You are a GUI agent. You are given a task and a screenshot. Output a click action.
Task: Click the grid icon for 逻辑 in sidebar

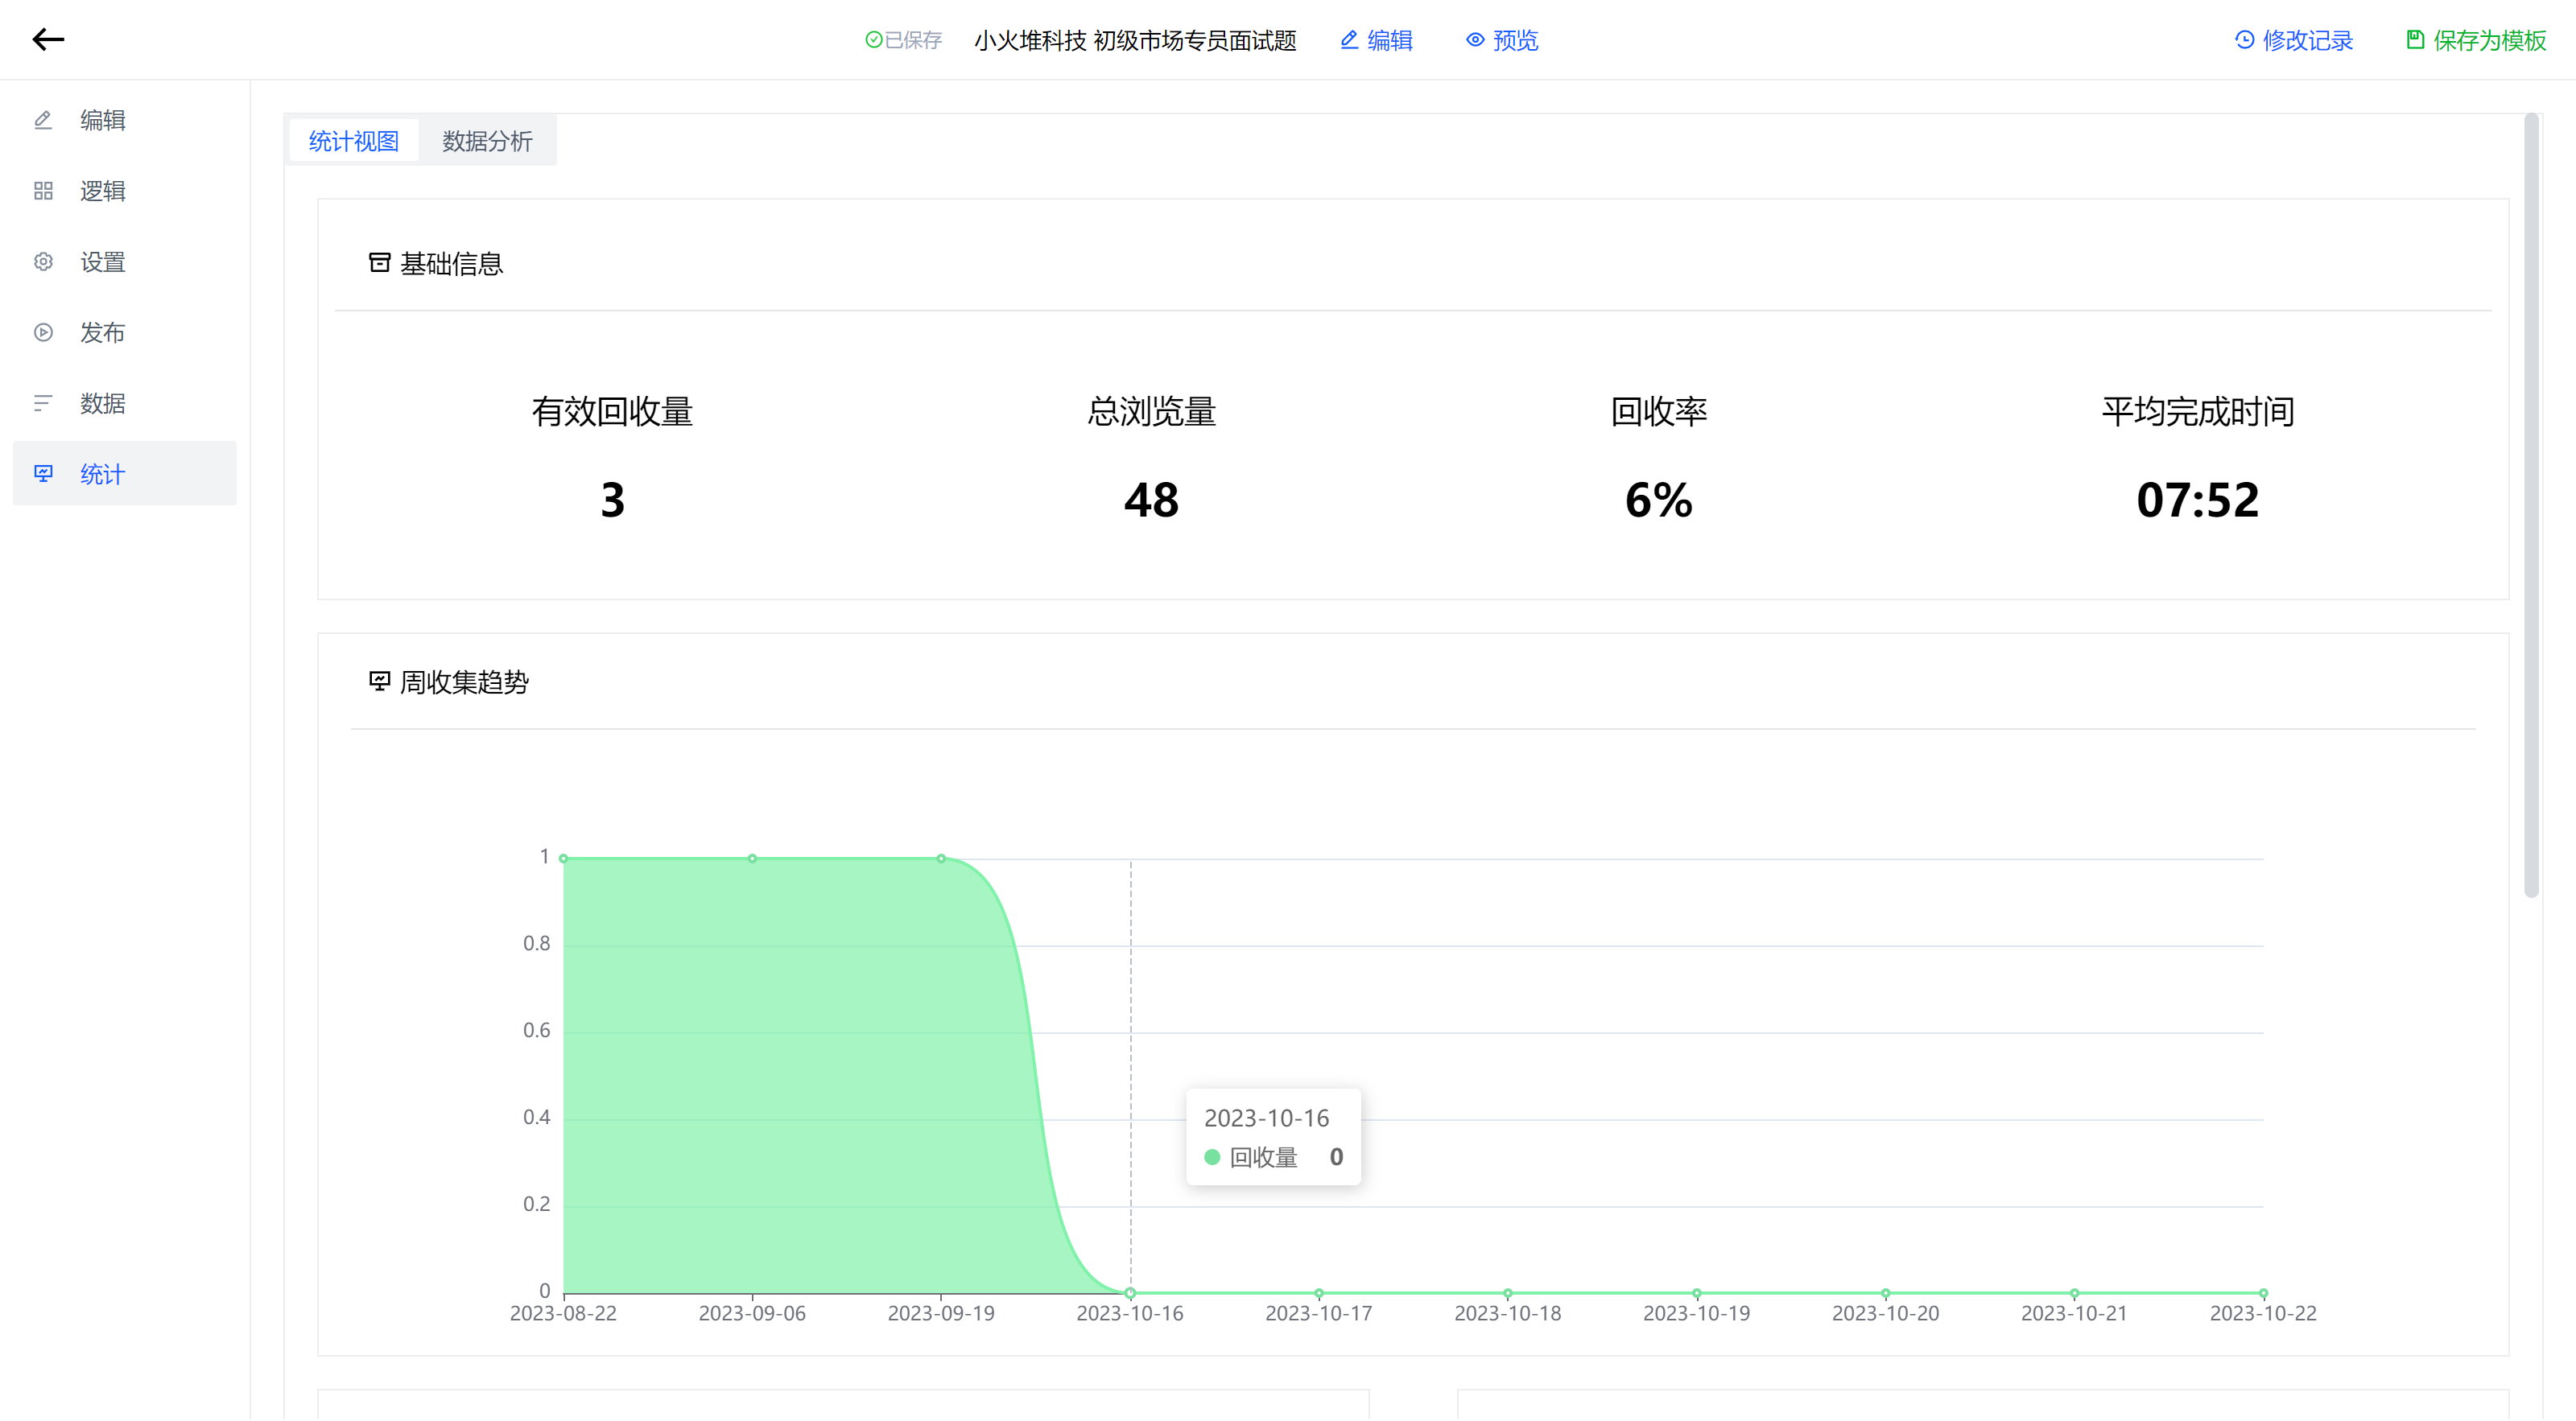point(43,191)
